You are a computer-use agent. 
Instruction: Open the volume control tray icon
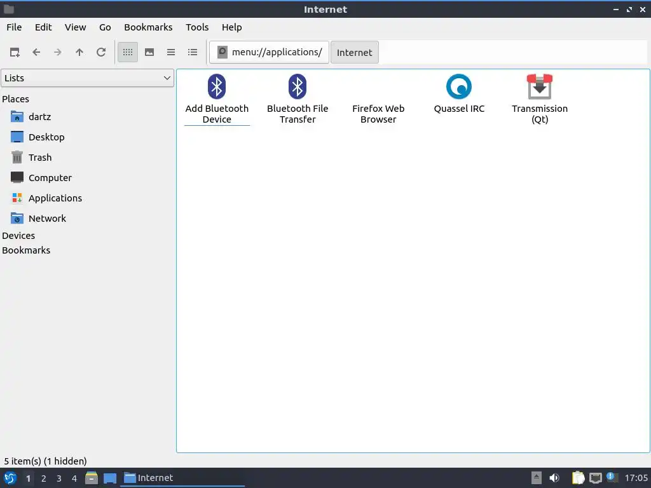(554, 478)
